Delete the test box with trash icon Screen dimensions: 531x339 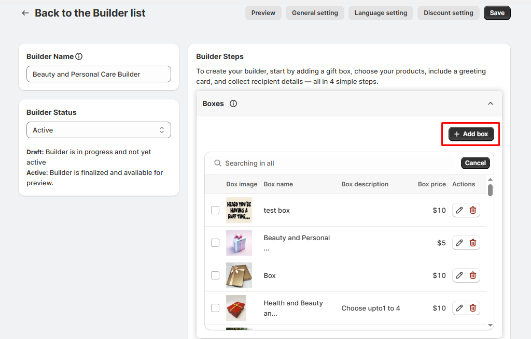tap(473, 210)
